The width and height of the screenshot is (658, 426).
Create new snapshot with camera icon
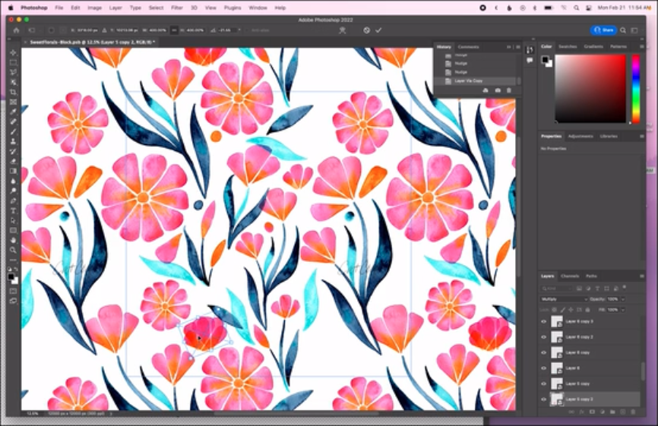(x=498, y=90)
